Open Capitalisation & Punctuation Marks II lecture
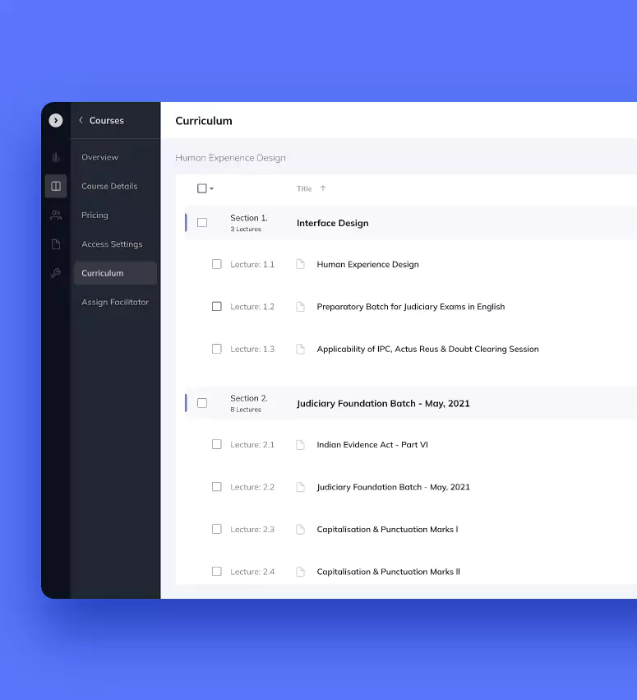 pos(389,572)
